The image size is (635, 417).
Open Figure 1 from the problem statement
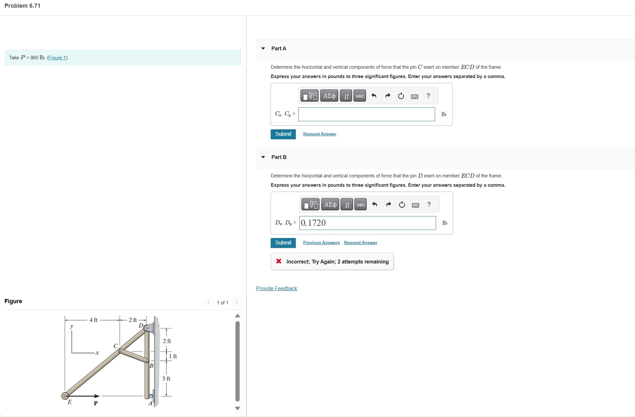pyautogui.click(x=57, y=57)
